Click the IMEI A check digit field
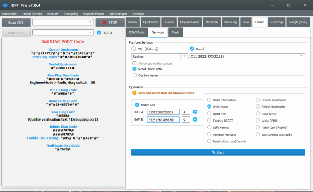313x192 pixels. [186, 112]
